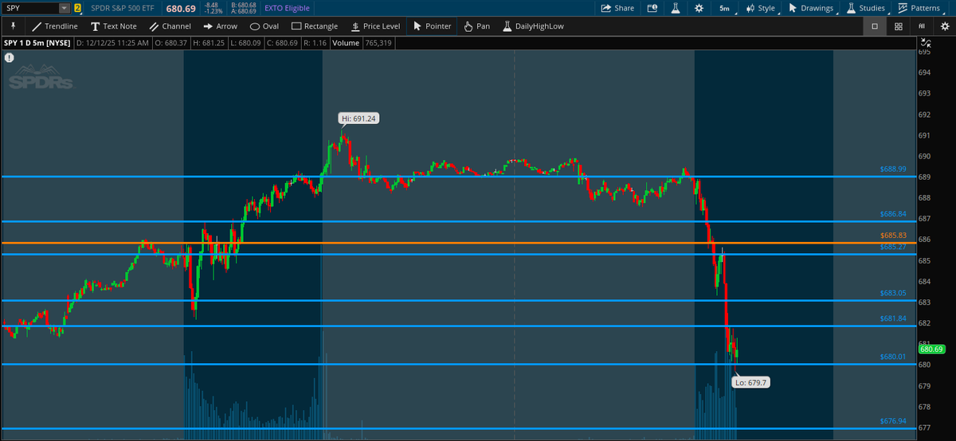This screenshot has height=441, width=956.
Task: Click the snapshot icon beside Share
Action: click(x=652, y=8)
